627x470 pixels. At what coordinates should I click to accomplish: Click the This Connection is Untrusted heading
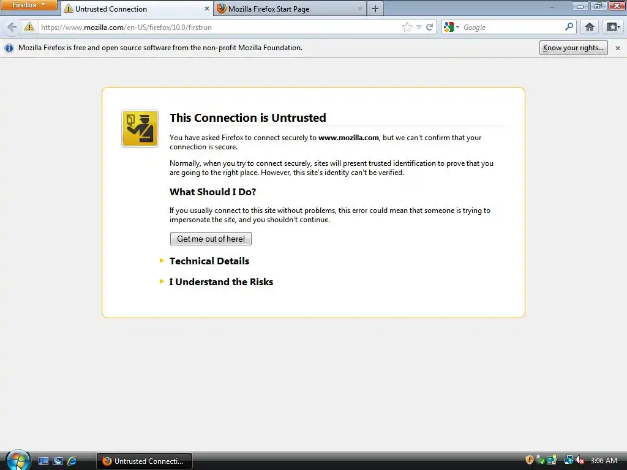247,117
